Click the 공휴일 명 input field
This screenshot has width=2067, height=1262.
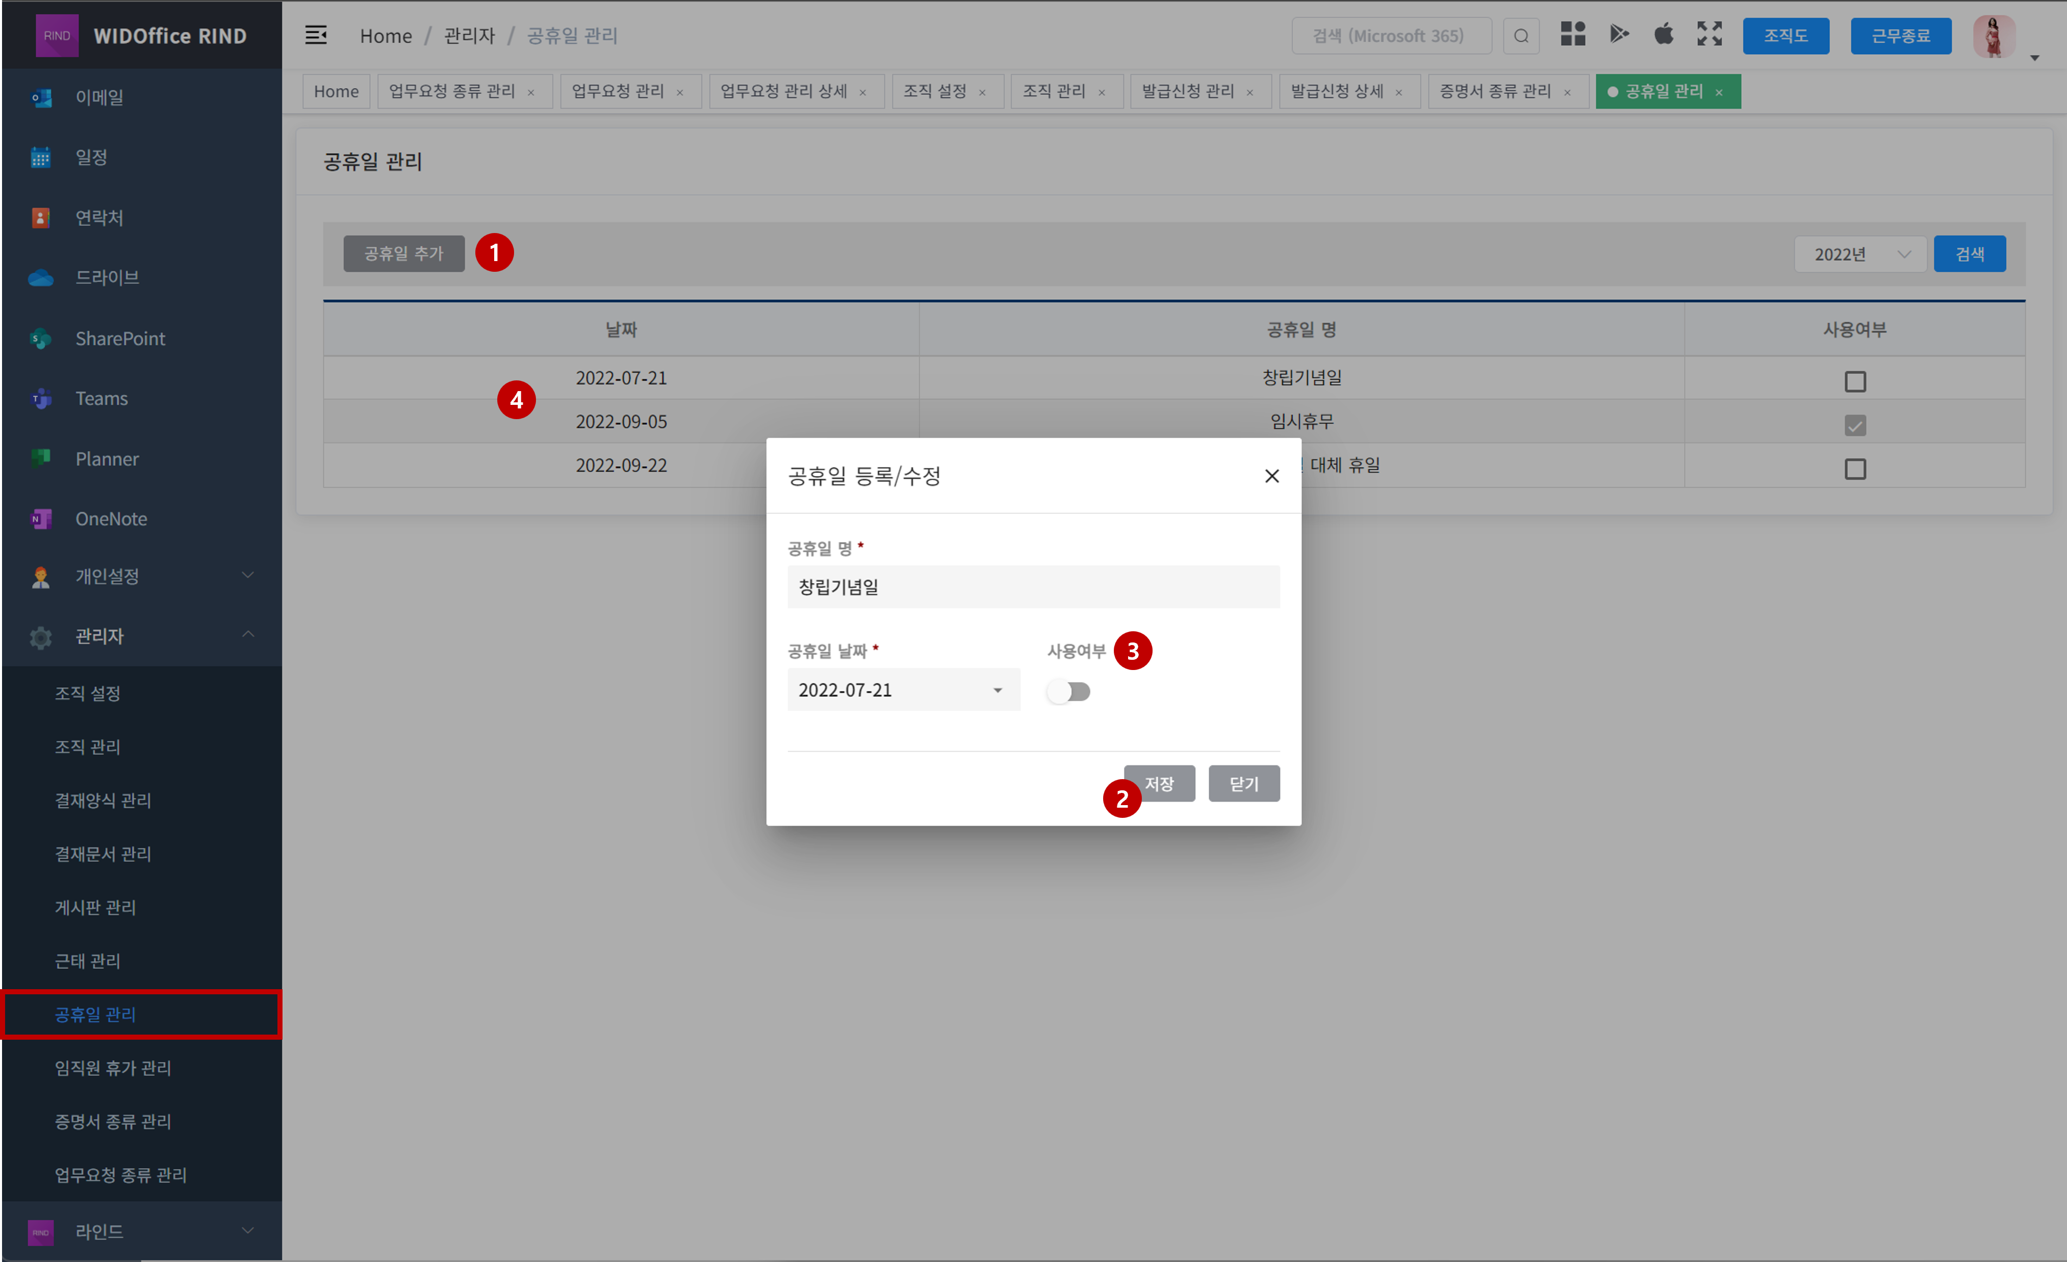[x=1033, y=586]
